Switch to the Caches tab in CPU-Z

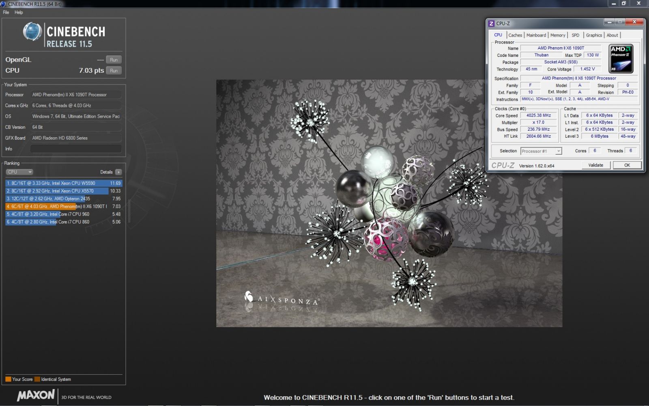[515, 35]
